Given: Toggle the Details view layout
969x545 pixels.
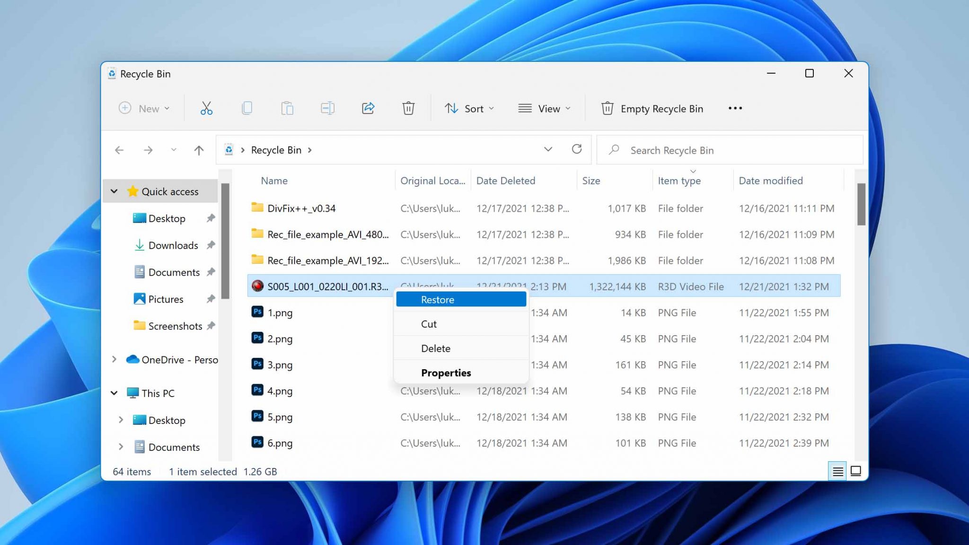Looking at the screenshot, I should pos(837,471).
